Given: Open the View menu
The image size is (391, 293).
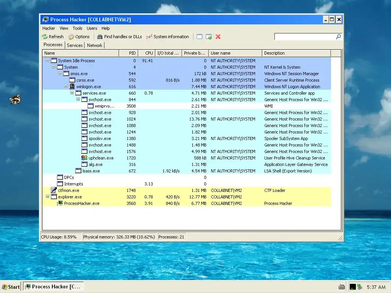Looking at the screenshot, I should (64, 28).
